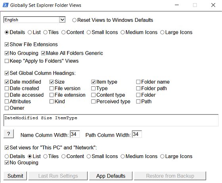Uncheck the Size column

(52, 82)
